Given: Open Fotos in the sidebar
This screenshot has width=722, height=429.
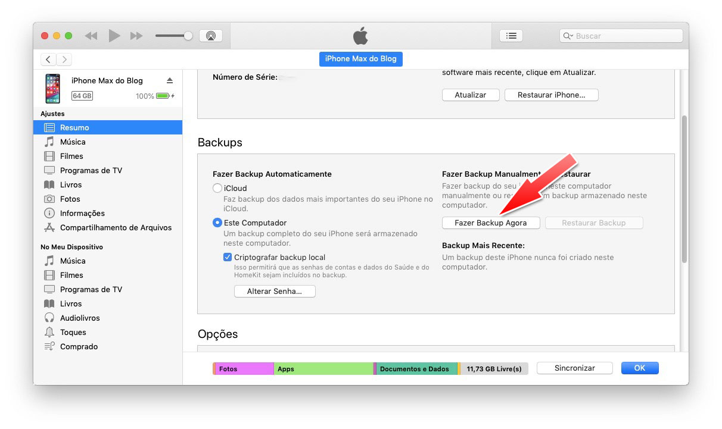Looking at the screenshot, I should (x=108, y=199).
